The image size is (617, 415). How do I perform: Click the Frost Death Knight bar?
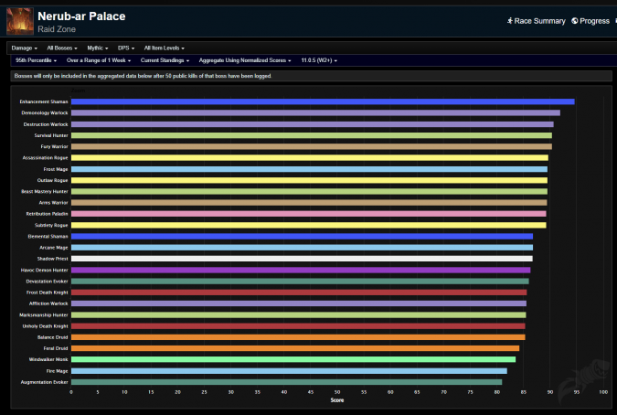[299, 293]
